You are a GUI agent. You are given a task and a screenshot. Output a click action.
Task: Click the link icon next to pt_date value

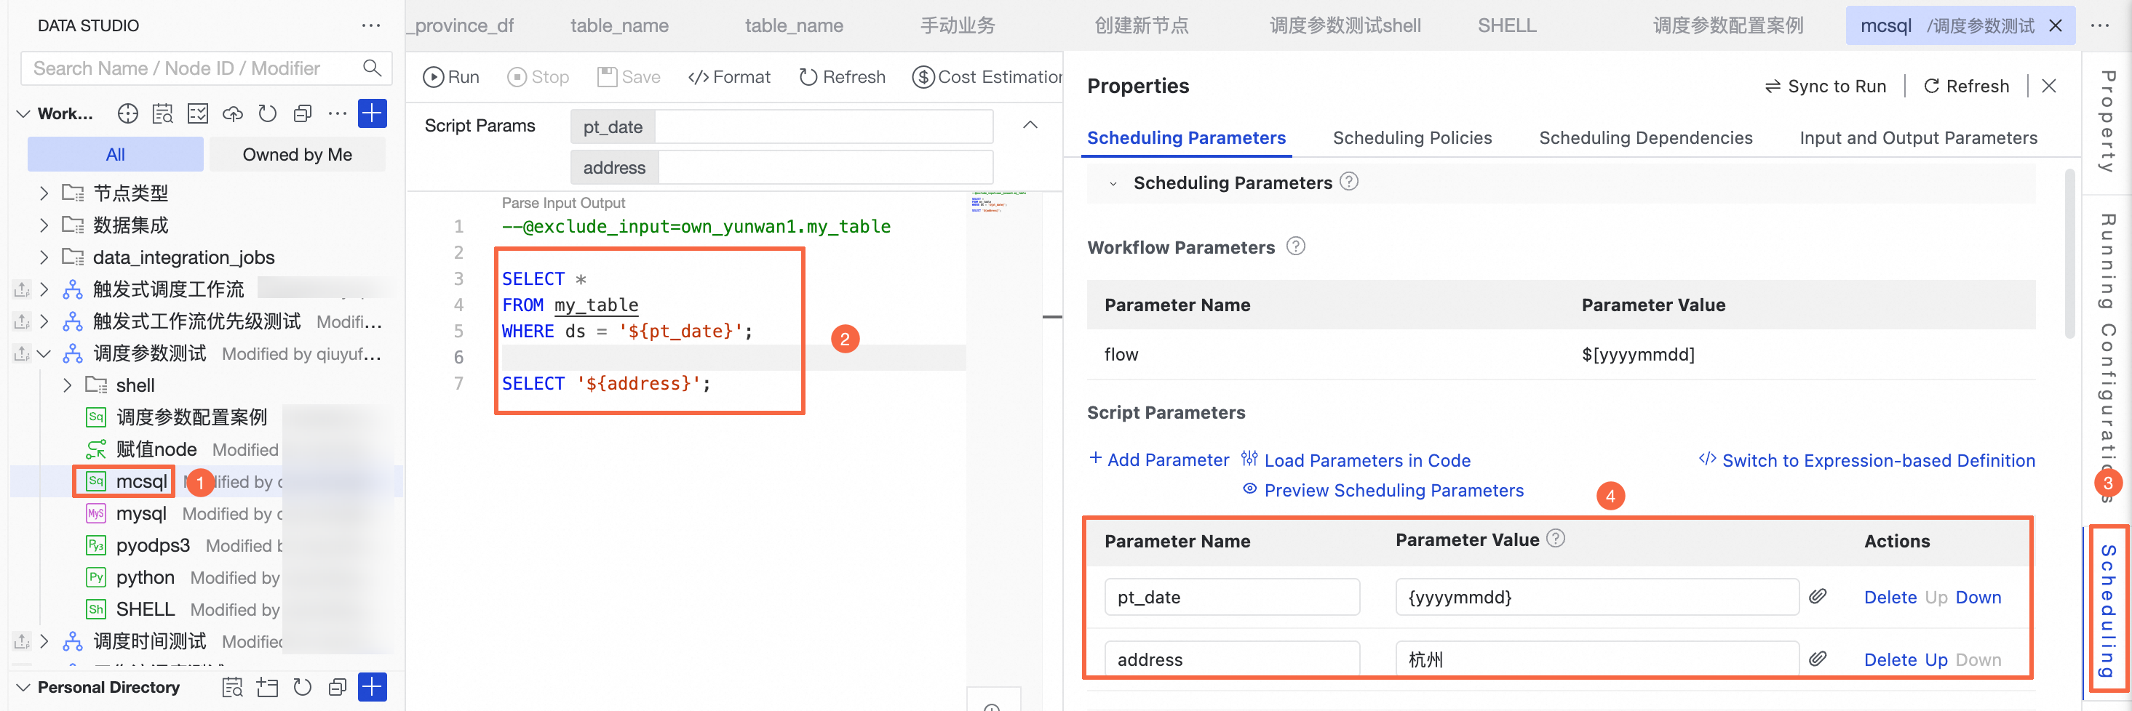[x=1818, y=596]
